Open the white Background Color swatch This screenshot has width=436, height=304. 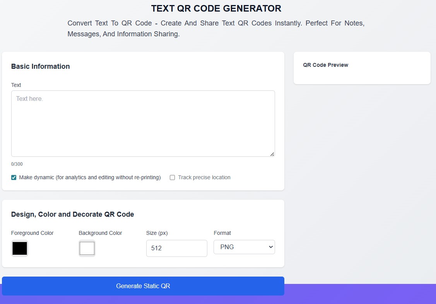[87, 248]
